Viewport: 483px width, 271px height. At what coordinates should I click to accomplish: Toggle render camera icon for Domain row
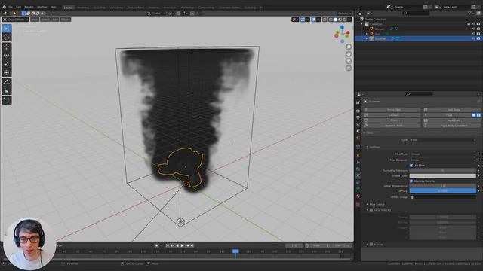(478, 29)
